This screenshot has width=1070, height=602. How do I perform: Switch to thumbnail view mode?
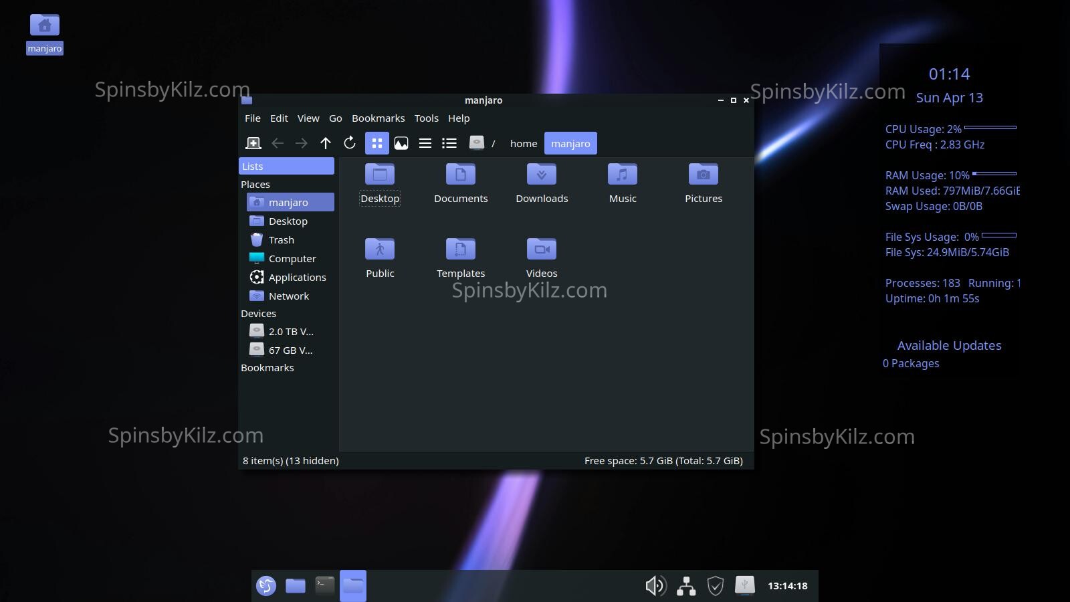(401, 143)
